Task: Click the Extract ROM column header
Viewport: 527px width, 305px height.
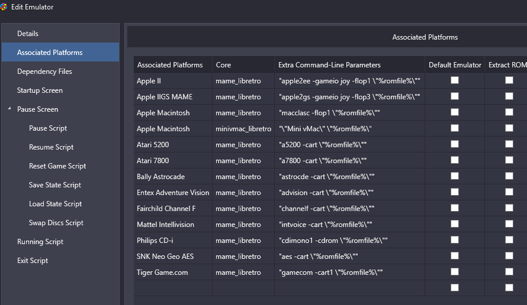Action: pos(506,65)
